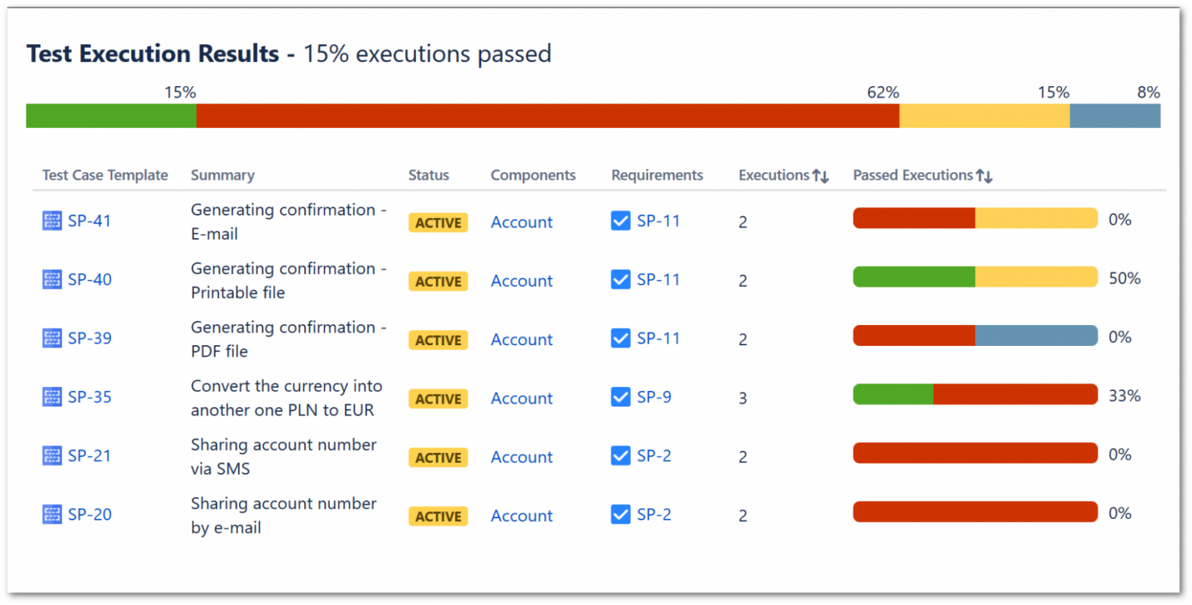Click the Summary column header

click(223, 175)
